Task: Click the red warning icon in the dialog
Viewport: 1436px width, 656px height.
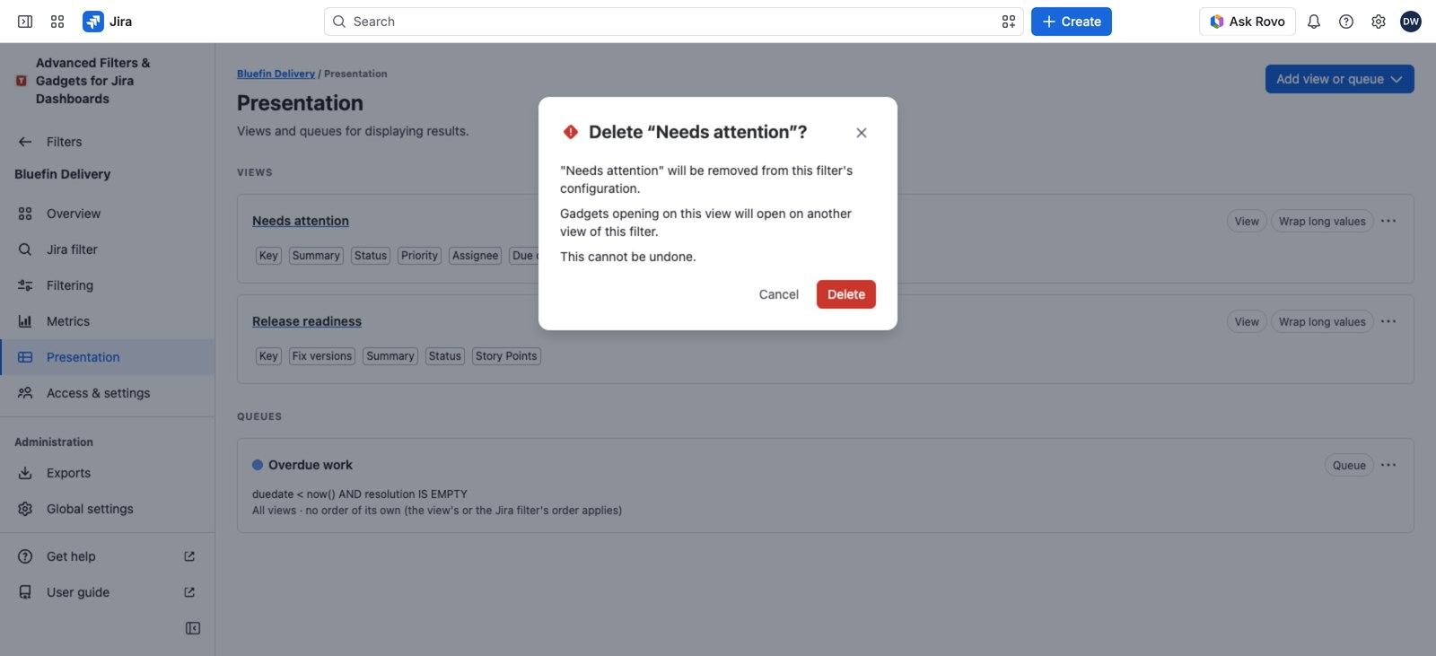Action: pos(571,132)
